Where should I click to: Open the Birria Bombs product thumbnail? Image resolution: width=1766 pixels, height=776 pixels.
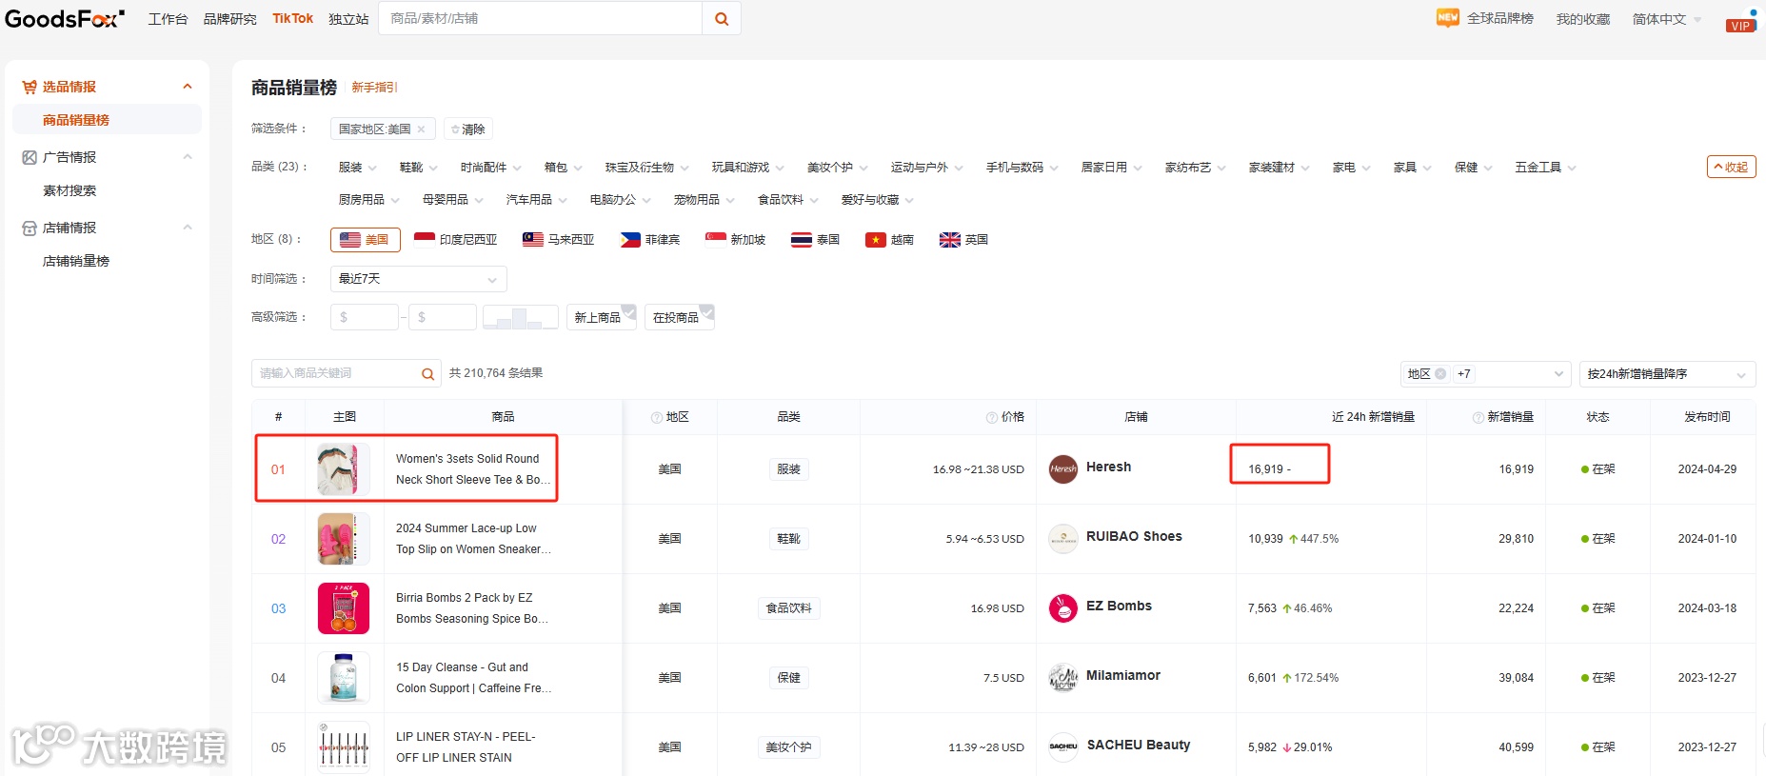[x=344, y=608]
